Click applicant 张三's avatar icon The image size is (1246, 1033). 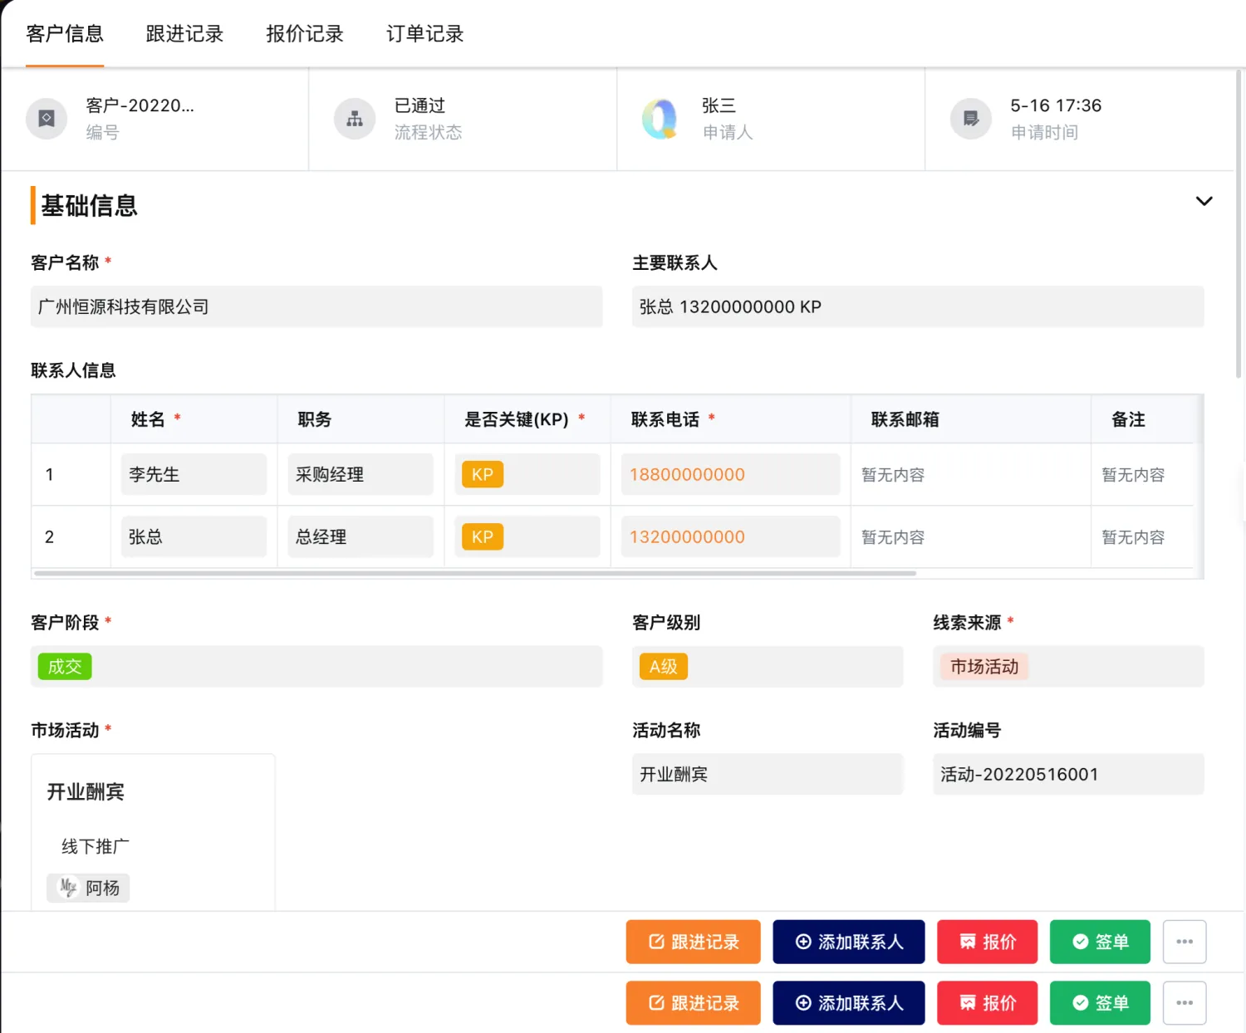[x=662, y=119]
